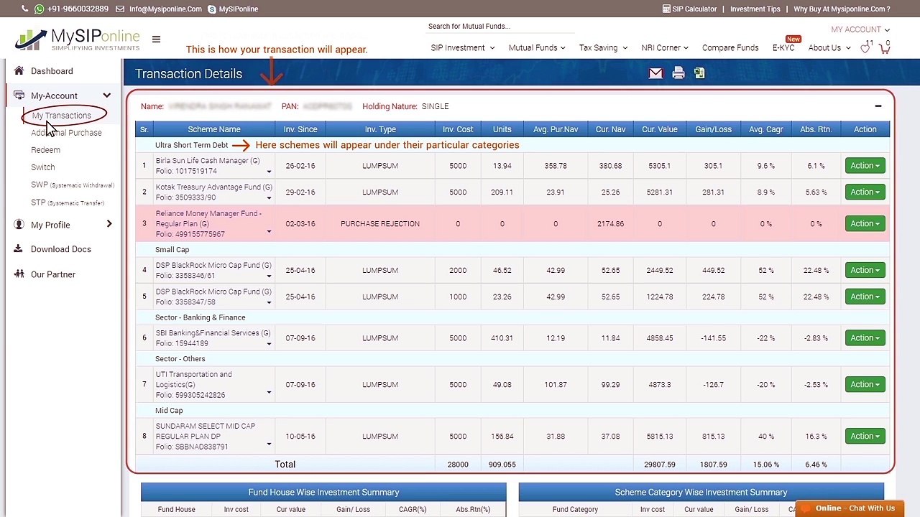Open the SIP Calculator via its calculator icon
This screenshot has height=517, width=920.
[666, 9]
